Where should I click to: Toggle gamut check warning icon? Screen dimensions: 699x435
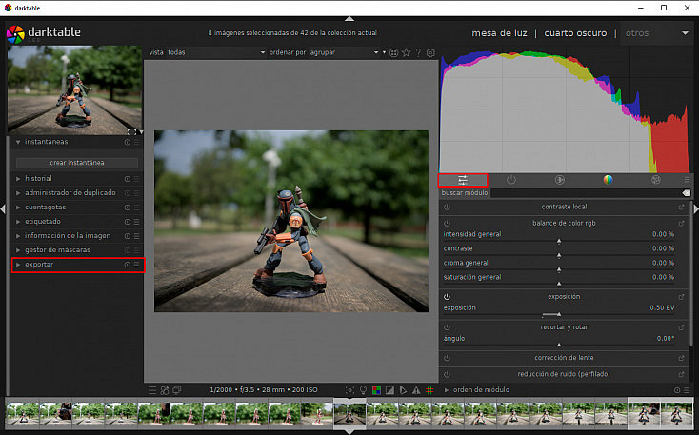click(x=416, y=390)
